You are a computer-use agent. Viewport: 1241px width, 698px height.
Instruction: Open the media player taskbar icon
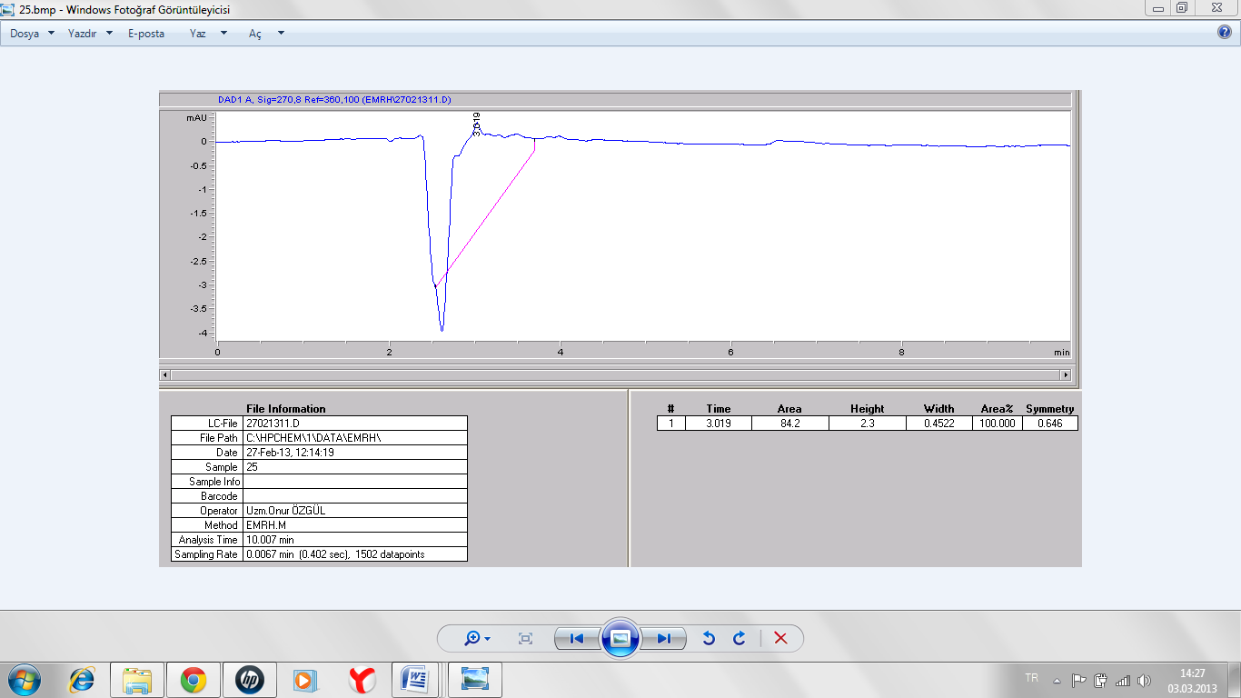point(305,680)
